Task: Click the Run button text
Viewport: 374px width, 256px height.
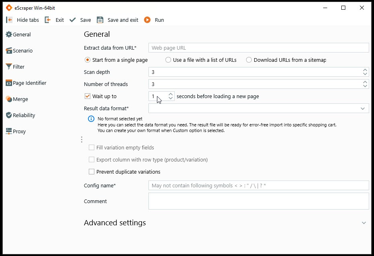Action: click(x=159, y=20)
